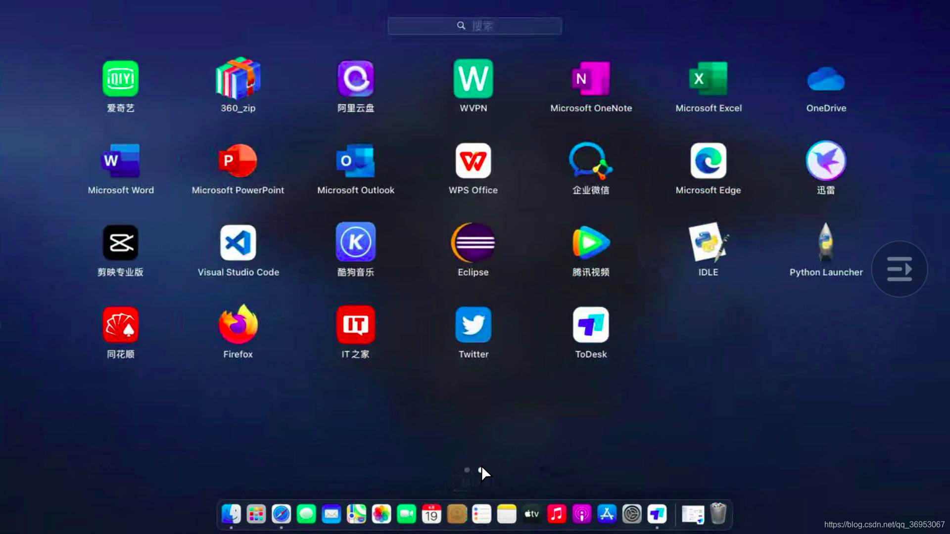Open Photos from the Dock
The height and width of the screenshot is (534, 950).
(x=381, y=514)
